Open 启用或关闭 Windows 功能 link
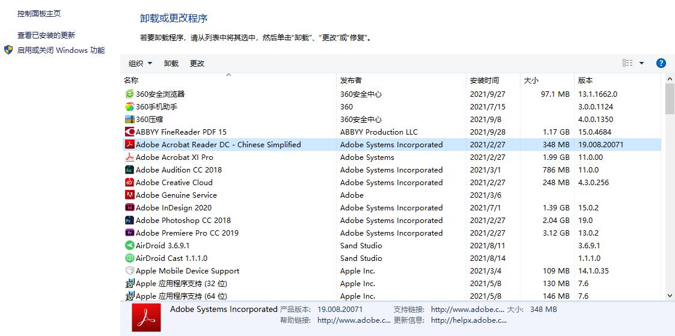This screenshot has height=336, width=675. tap(61, 50)
